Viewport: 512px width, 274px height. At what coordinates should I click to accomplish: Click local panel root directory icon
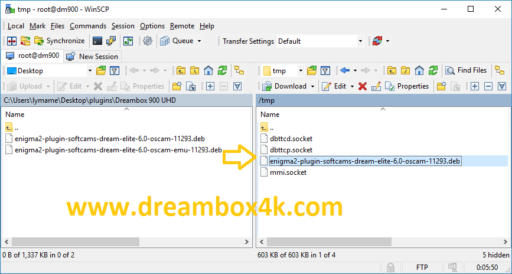[195, 70]
